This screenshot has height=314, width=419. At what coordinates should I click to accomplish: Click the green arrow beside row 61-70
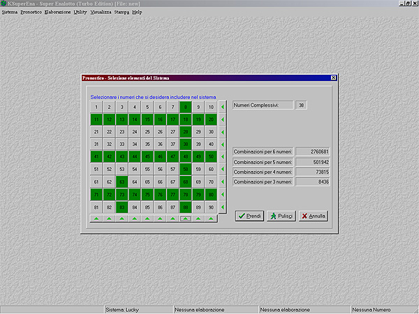222,182
